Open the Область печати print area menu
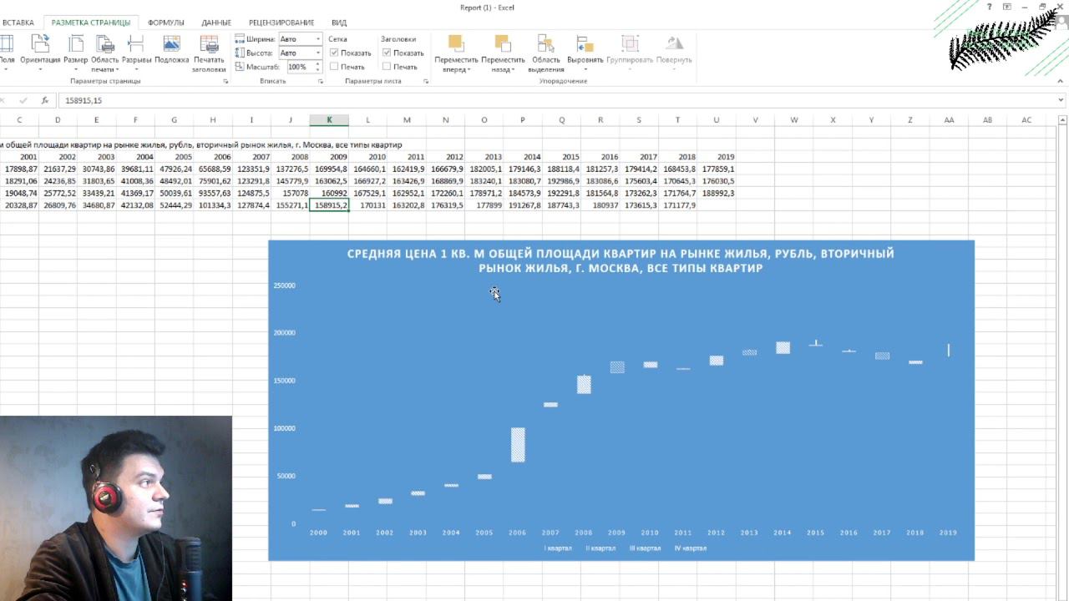 click(x=104, y=53)
